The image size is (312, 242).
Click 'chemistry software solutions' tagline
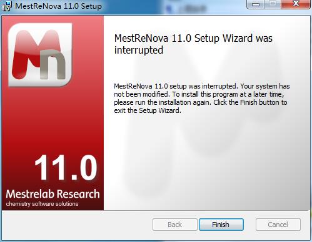[42, 204]
